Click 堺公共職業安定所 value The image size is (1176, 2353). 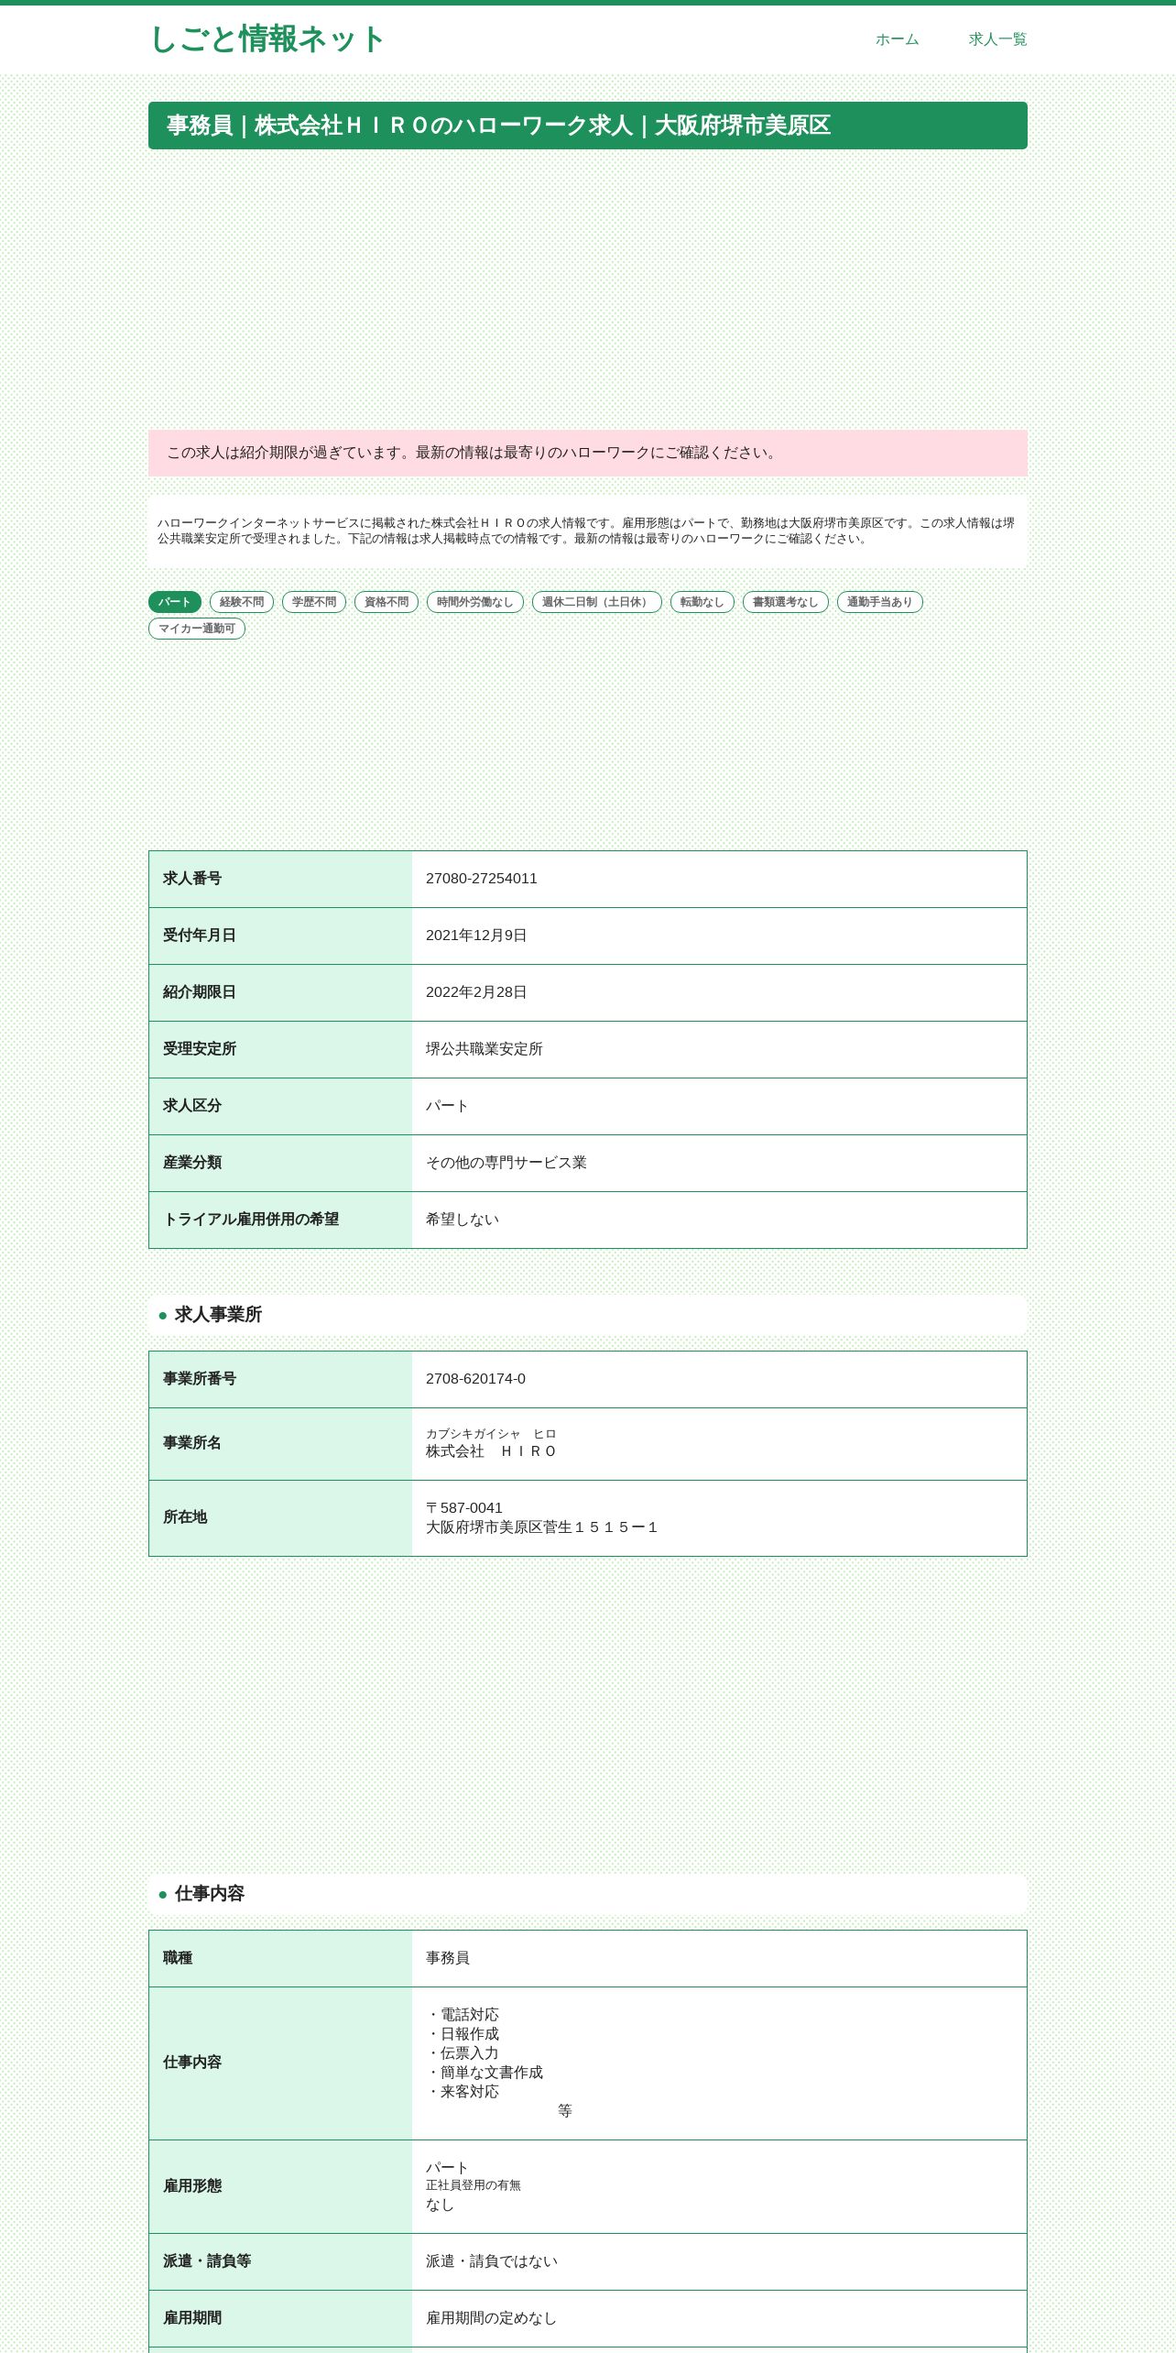point(485,1049)
